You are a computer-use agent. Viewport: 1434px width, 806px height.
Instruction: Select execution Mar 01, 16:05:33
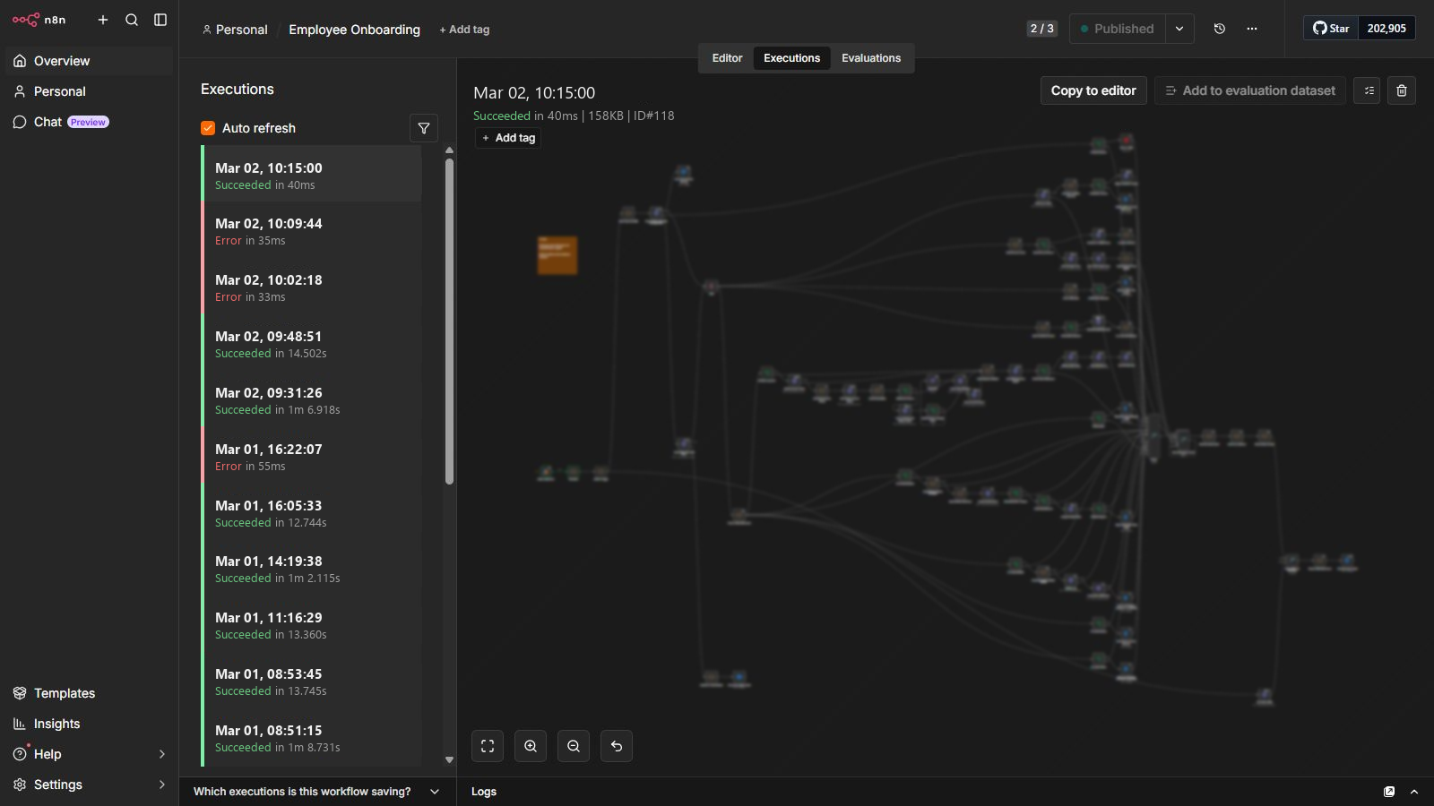(x=311, y=512)
